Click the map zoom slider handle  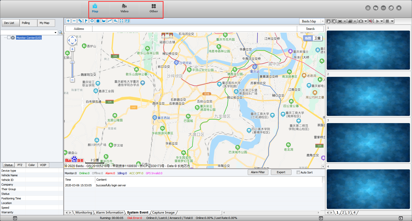(72, 62)
